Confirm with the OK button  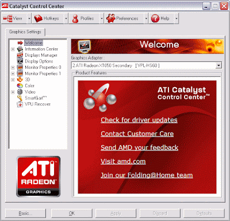72,213
